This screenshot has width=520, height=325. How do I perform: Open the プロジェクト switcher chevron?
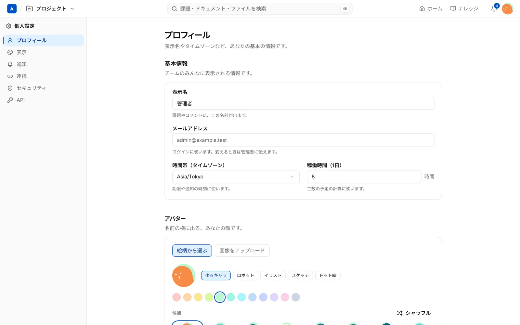pos(72,9)
